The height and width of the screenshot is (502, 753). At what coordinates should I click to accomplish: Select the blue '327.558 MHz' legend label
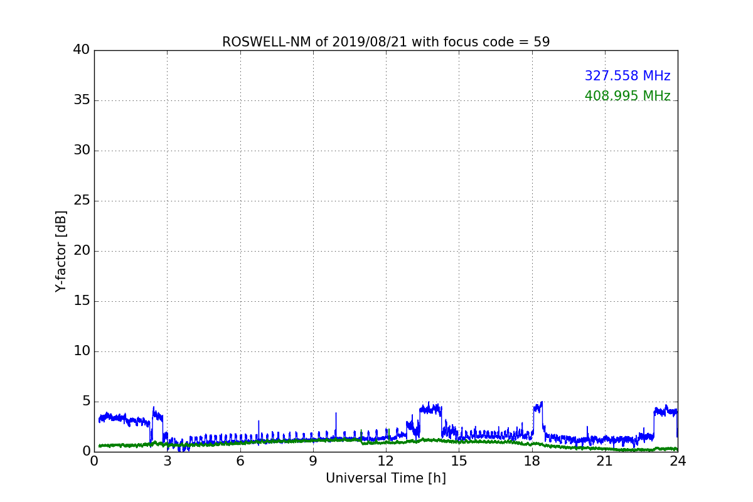[627, 76]
